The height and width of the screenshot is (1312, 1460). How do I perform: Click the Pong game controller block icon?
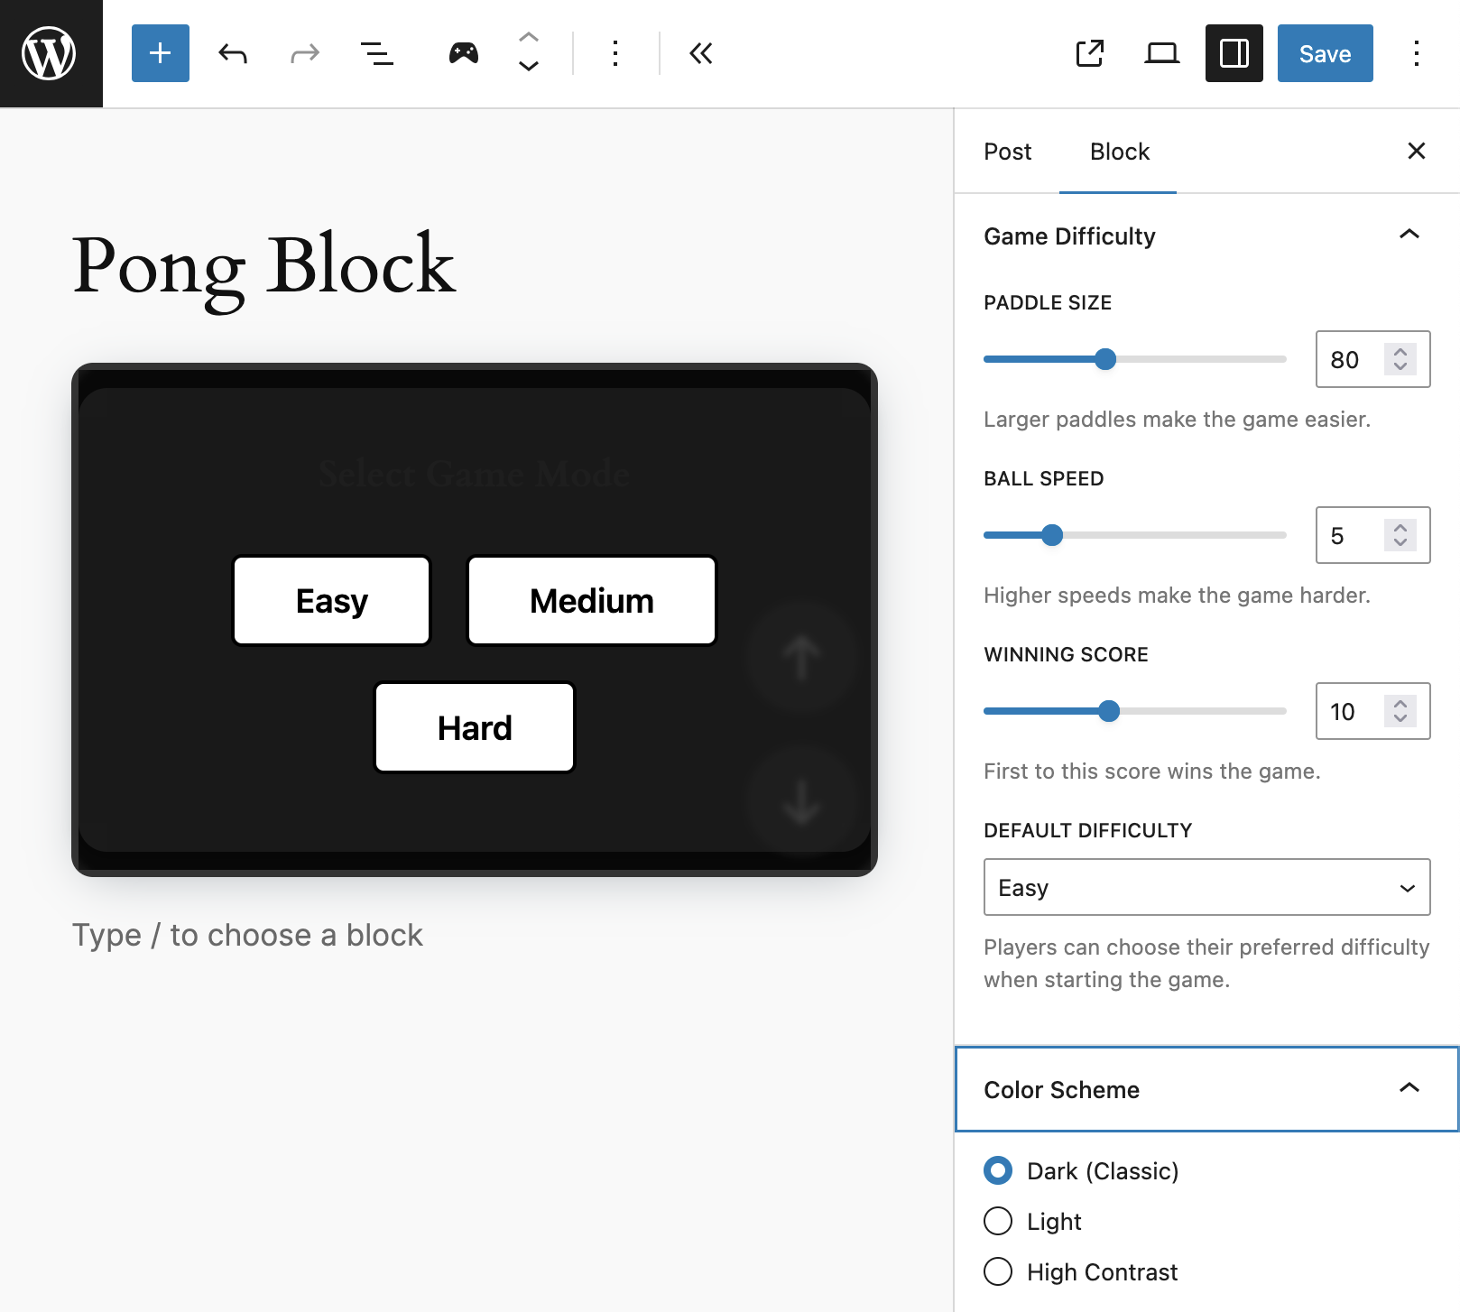pos(464,53)
